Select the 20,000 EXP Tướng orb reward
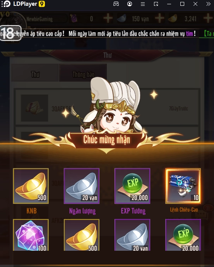 [x=132, y=186]
